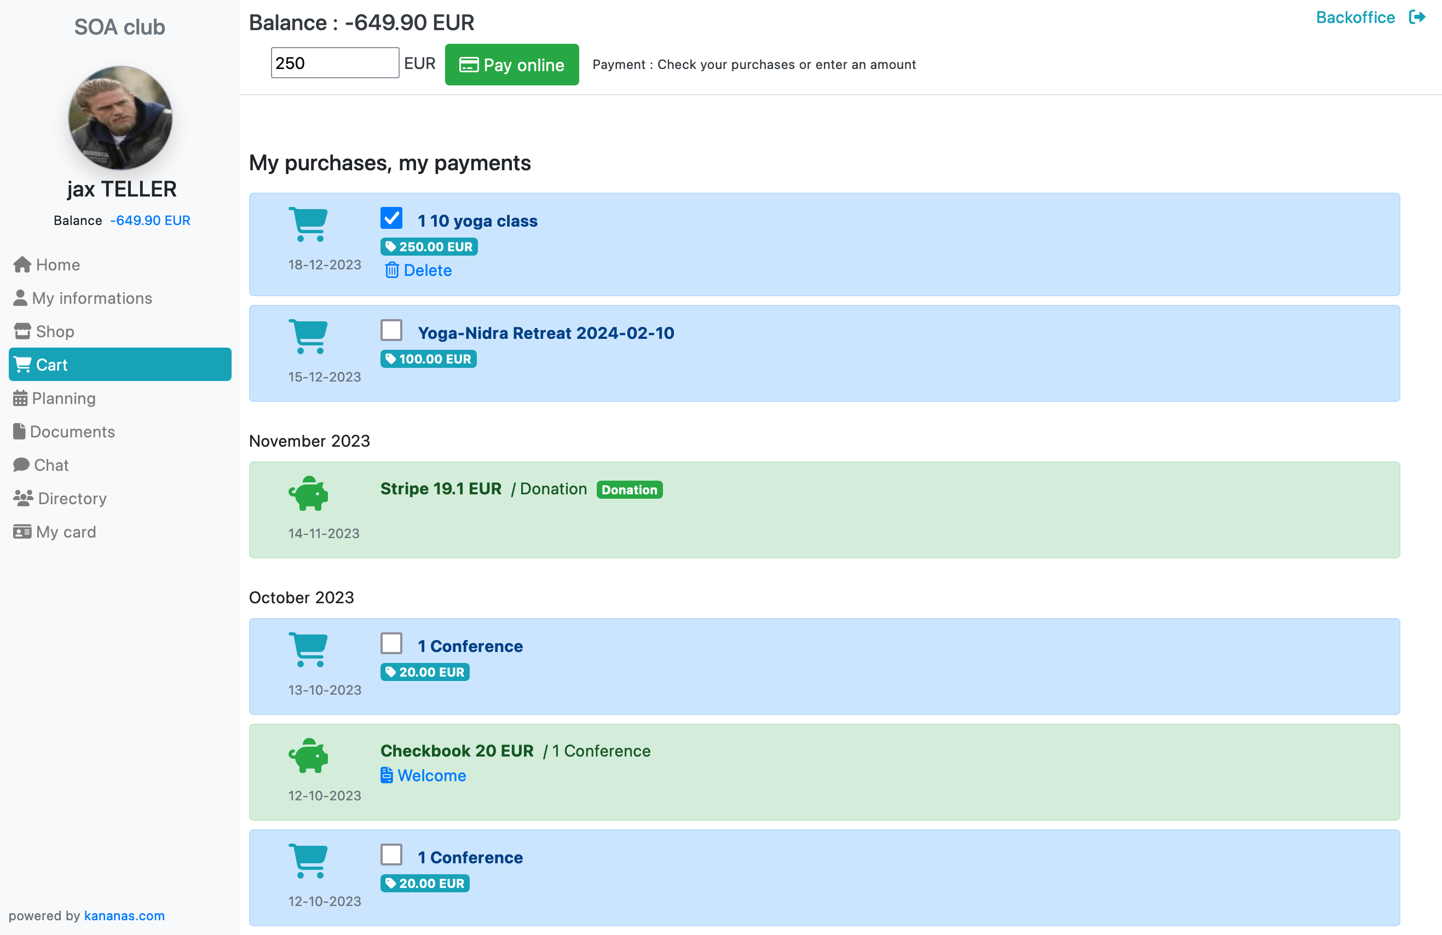Click the jax TELLER name label
The image size is (1442, 935).
pyautogui.click(x=122, y=189)
